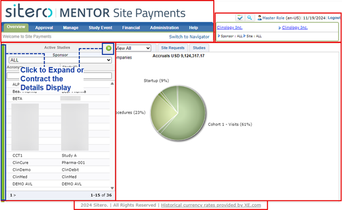The width and height of the screenshot is (342, 210).
Task: Switch to the Site Requests tab
Action: point(173,48)
